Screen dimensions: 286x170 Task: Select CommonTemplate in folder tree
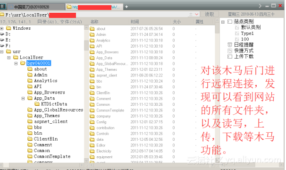pos(52,156)
